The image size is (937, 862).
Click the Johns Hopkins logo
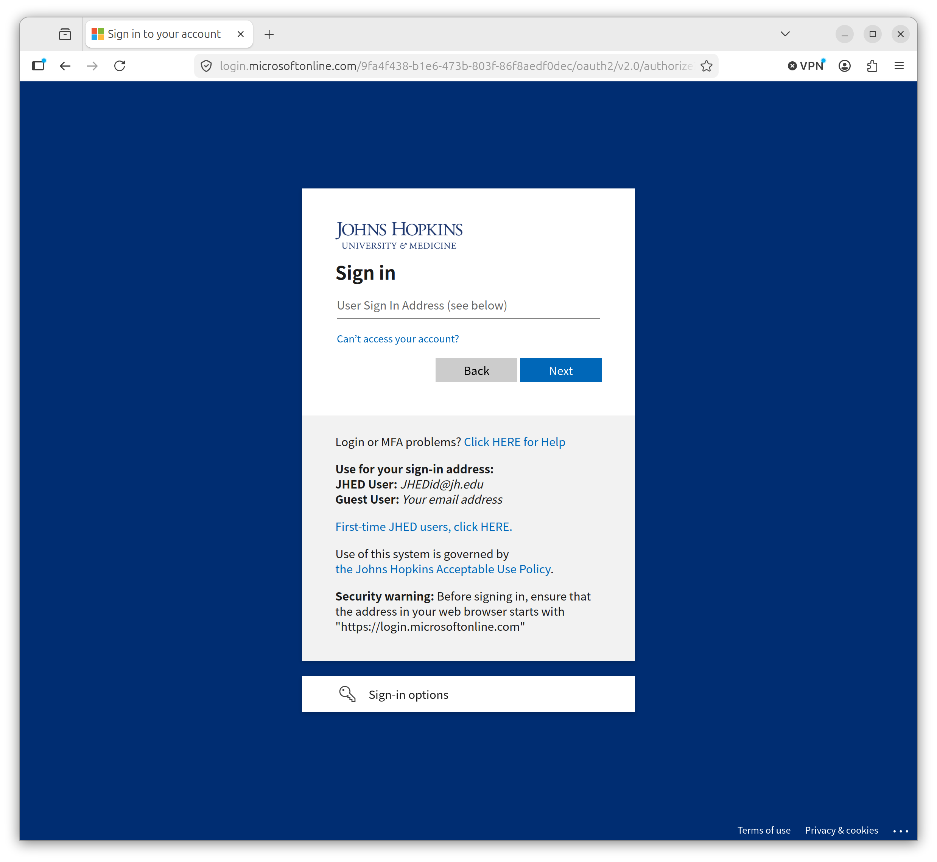coord(399,236)
